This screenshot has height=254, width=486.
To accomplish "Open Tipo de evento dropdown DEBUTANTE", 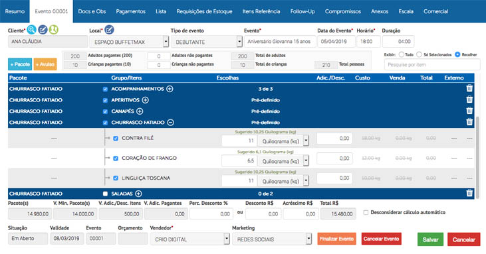I will pyautogui.click(x=206, y=42).
